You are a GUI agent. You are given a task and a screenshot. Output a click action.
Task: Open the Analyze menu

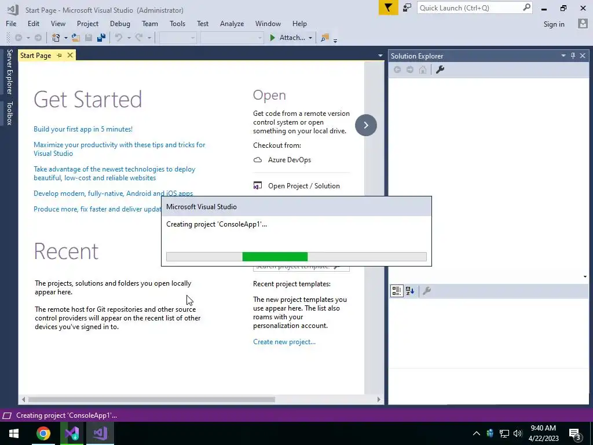[x=232, y=23]
